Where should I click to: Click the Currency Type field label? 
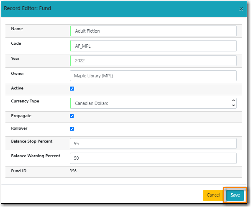coord(25,101)
